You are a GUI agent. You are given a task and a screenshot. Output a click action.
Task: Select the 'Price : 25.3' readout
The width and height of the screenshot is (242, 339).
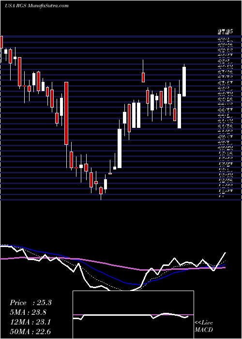pyautogui.click(x=30, y=303)
